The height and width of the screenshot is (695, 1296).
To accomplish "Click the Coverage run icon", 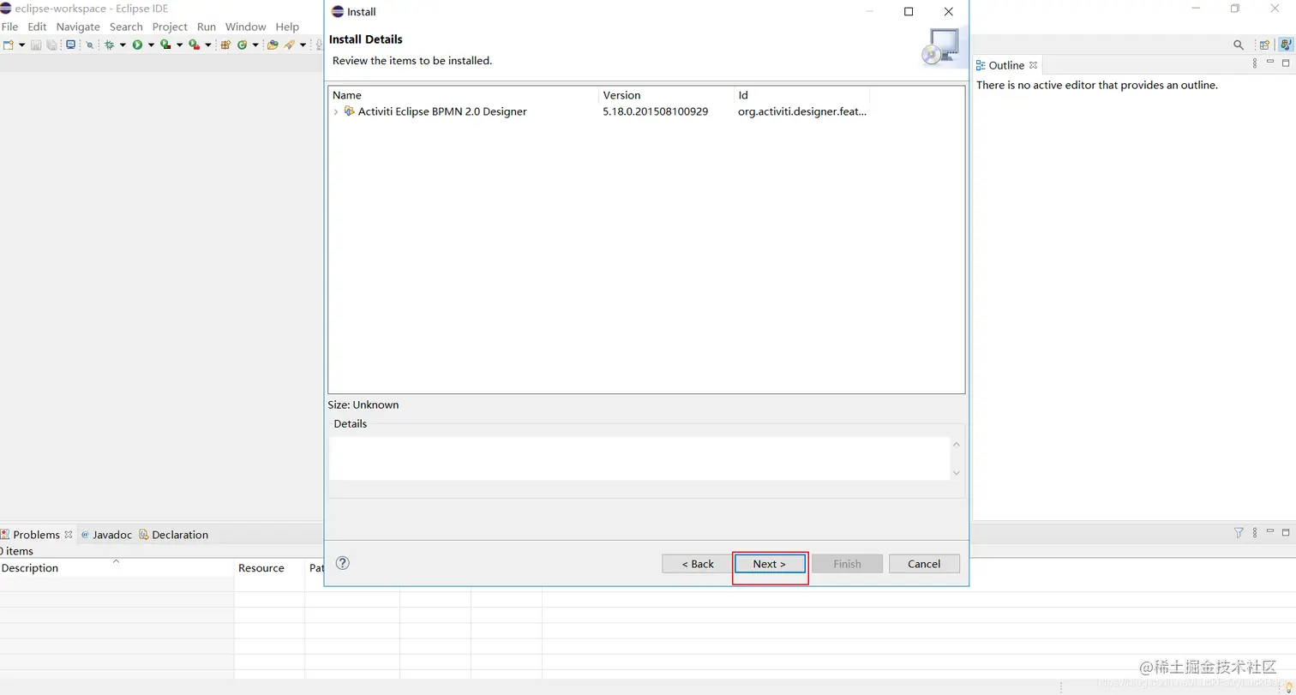I will pos(165,45).
